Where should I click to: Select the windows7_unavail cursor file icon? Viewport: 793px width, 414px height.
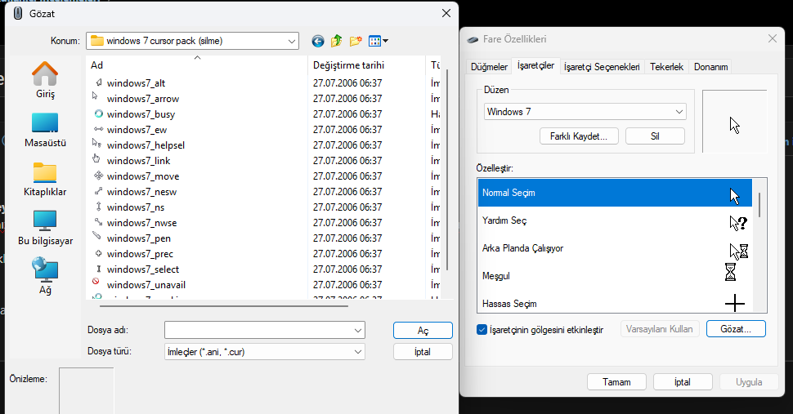[96, 282]
